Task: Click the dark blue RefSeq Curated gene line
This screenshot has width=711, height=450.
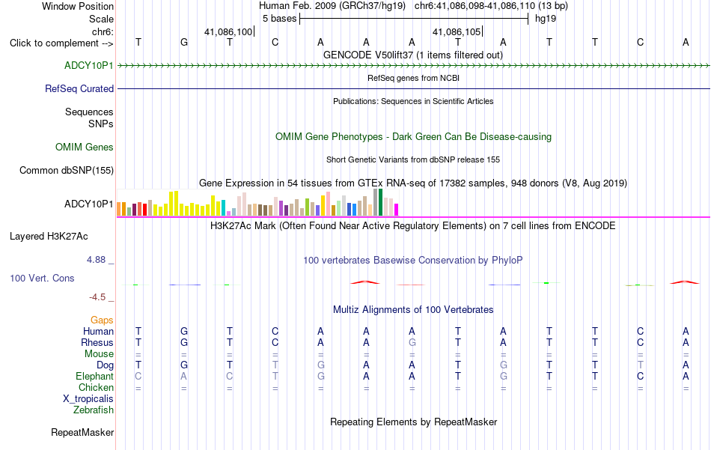Action: coord(413,88)
